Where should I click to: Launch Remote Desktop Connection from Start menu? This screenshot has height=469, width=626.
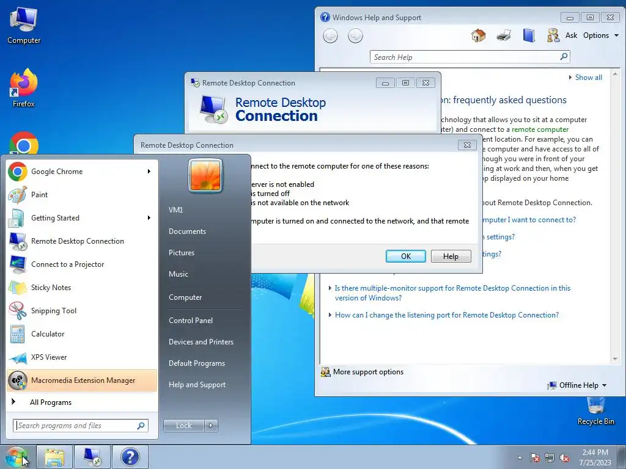pyautogui.click(x=82, y=241)
